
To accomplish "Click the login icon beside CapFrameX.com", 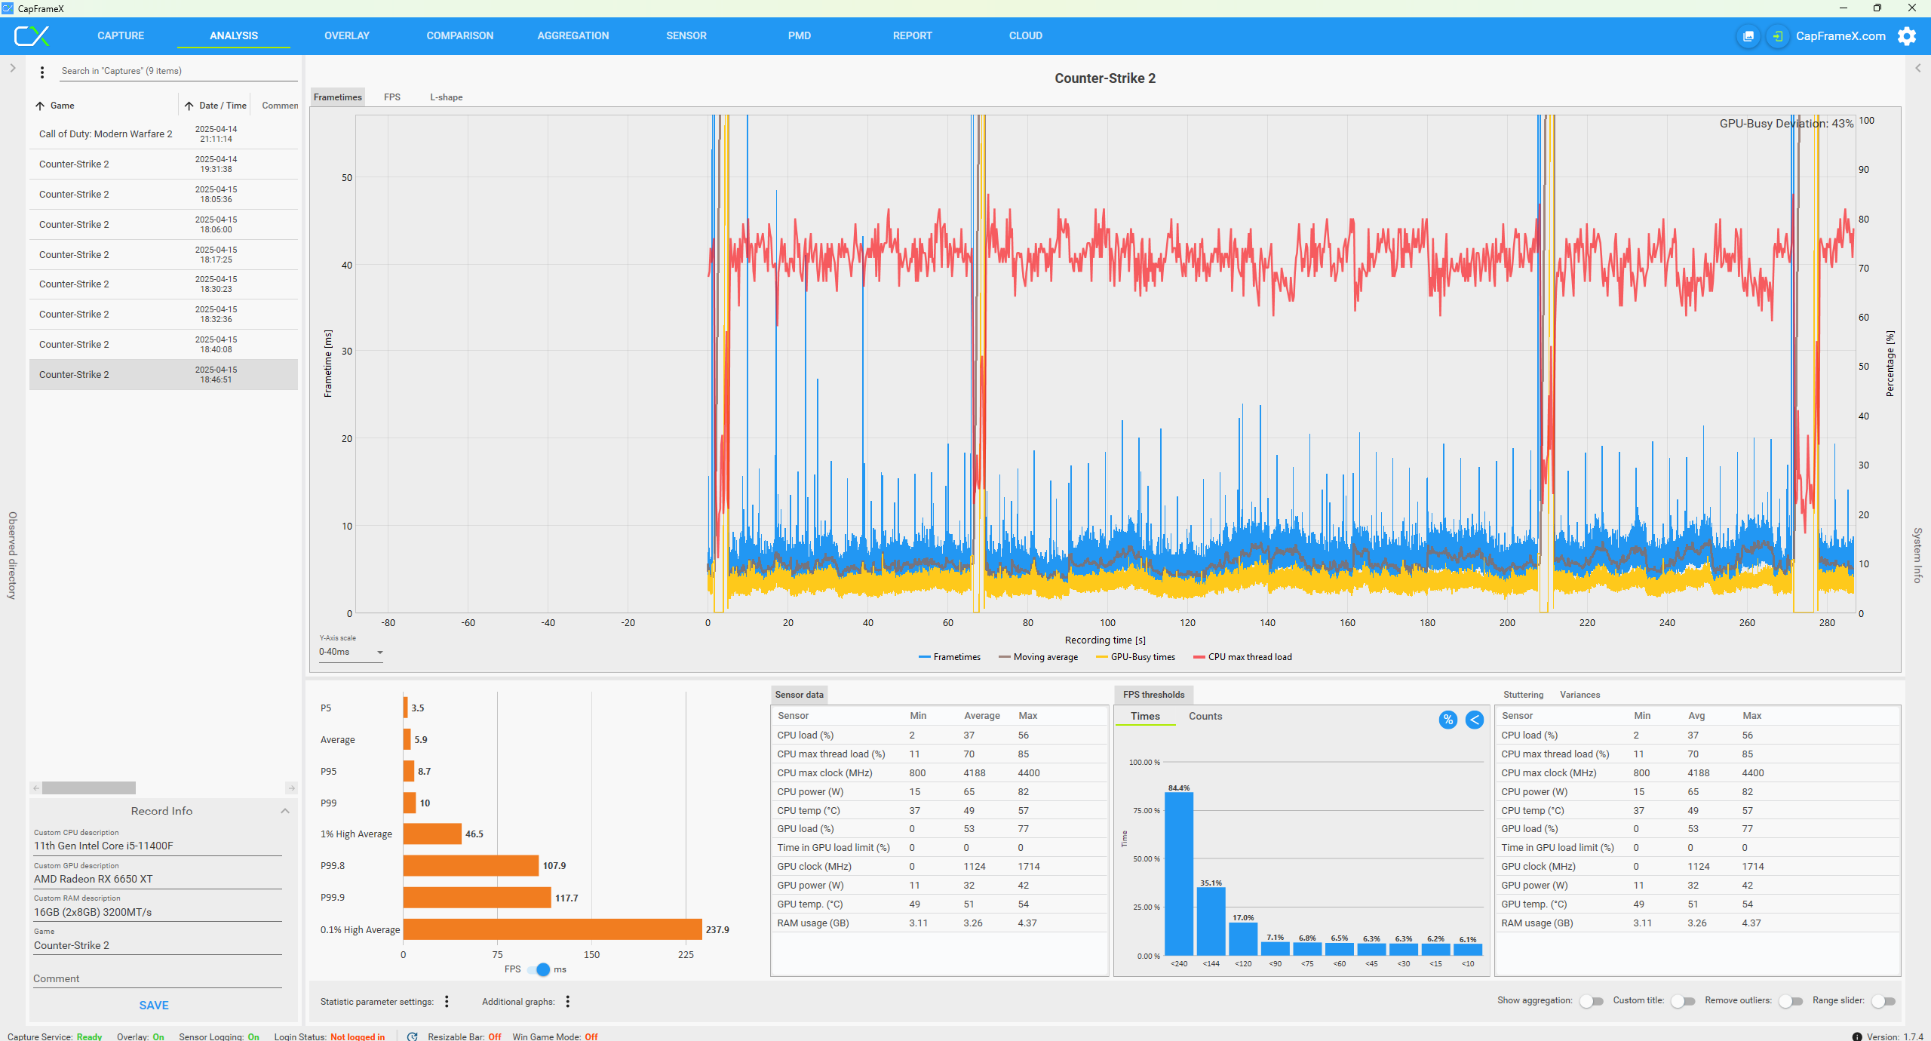I will [x=1778, y=36].
